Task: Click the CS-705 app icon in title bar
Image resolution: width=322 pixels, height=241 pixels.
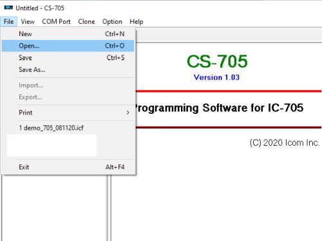Action: [8, 8]
